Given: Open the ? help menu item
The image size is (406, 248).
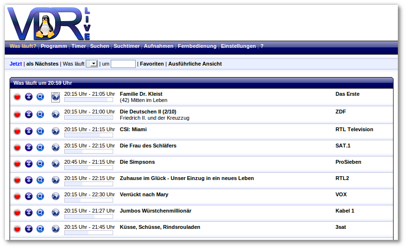Looking at the screenshot, I should (262, 46).
